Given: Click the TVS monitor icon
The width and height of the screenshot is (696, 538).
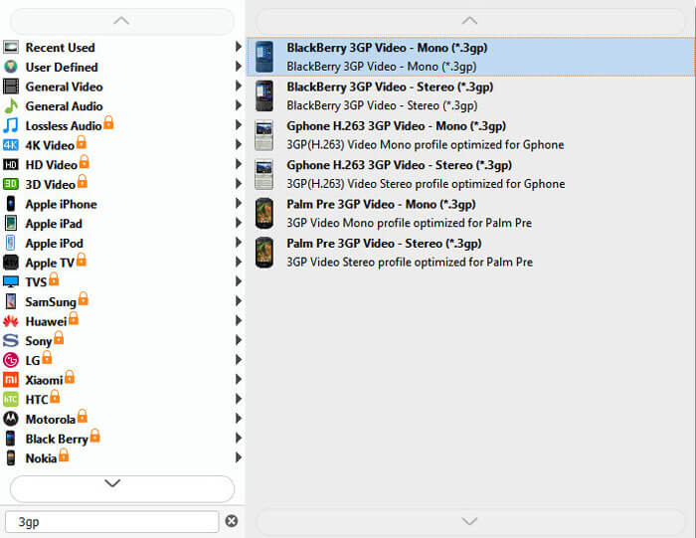Looking at the screenshot, I should click(x=11, y=281).
